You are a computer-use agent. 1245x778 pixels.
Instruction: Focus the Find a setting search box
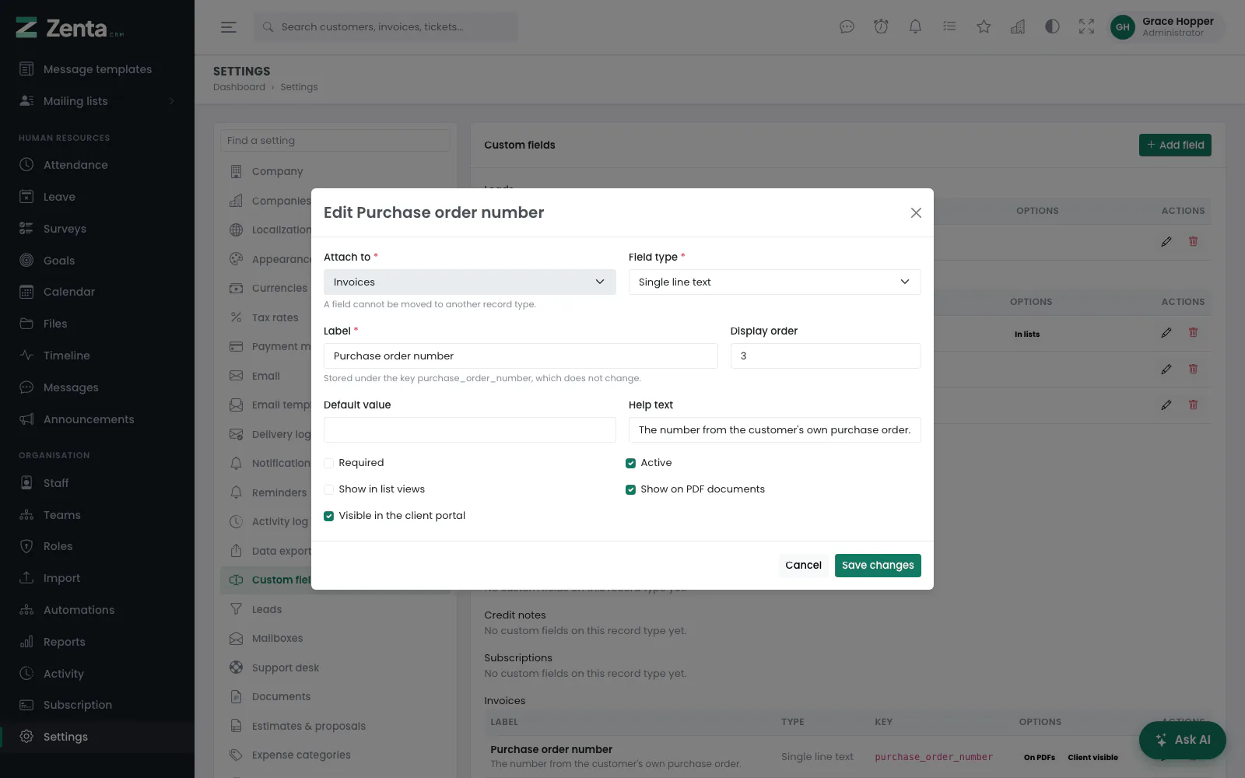(335, 141)
